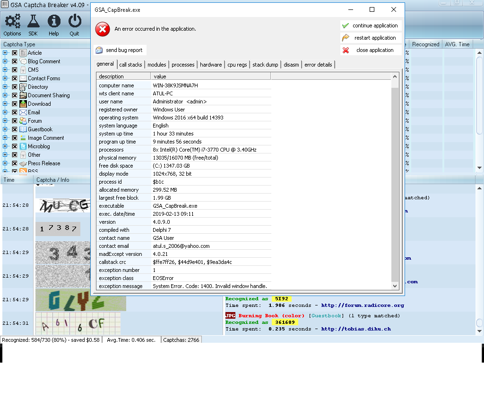Expand the Guestbook tree node
The width and height of the screenshot is (484, 398).
pyautogui.click(x=5, y=129)
